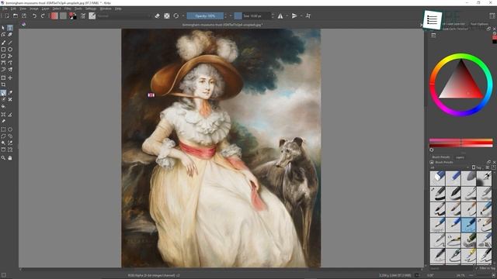Image resolution: width=497 pixels, height=279 pixels.
Task: Select the Line tool
Action: (x=10, y=43)
